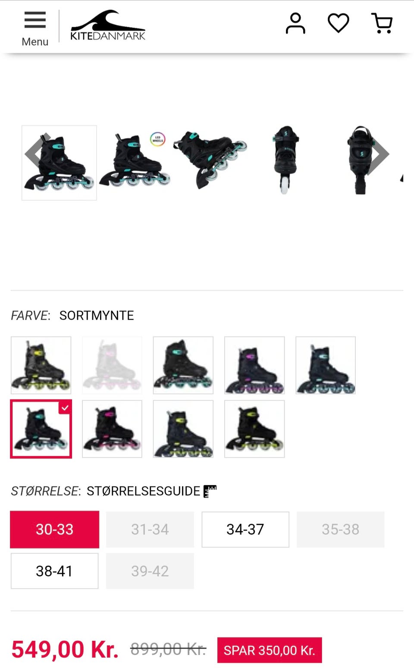Choose the black-pink skate color in second row
414x668 pixels.
pyautogui.click(x=112, y=429)
